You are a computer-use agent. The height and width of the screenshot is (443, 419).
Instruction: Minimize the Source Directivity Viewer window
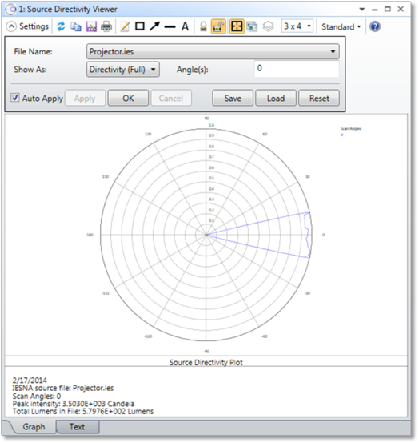pos(374,10)
